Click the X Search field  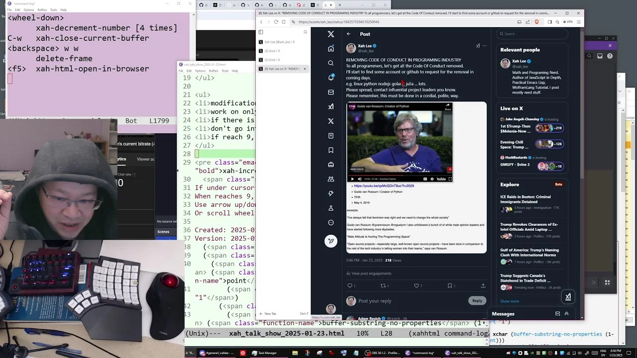click(532, 34)
